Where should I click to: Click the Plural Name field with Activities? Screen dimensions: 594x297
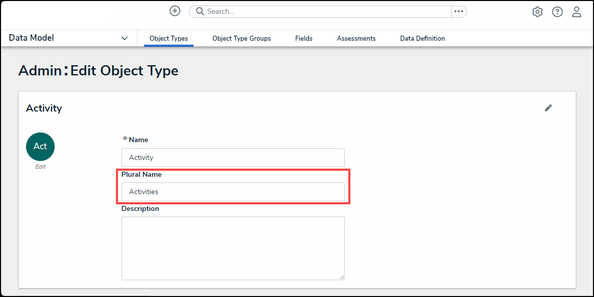click(x=233, y=192)
